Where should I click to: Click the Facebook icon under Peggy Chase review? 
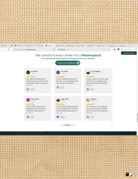tap(58, 117)
